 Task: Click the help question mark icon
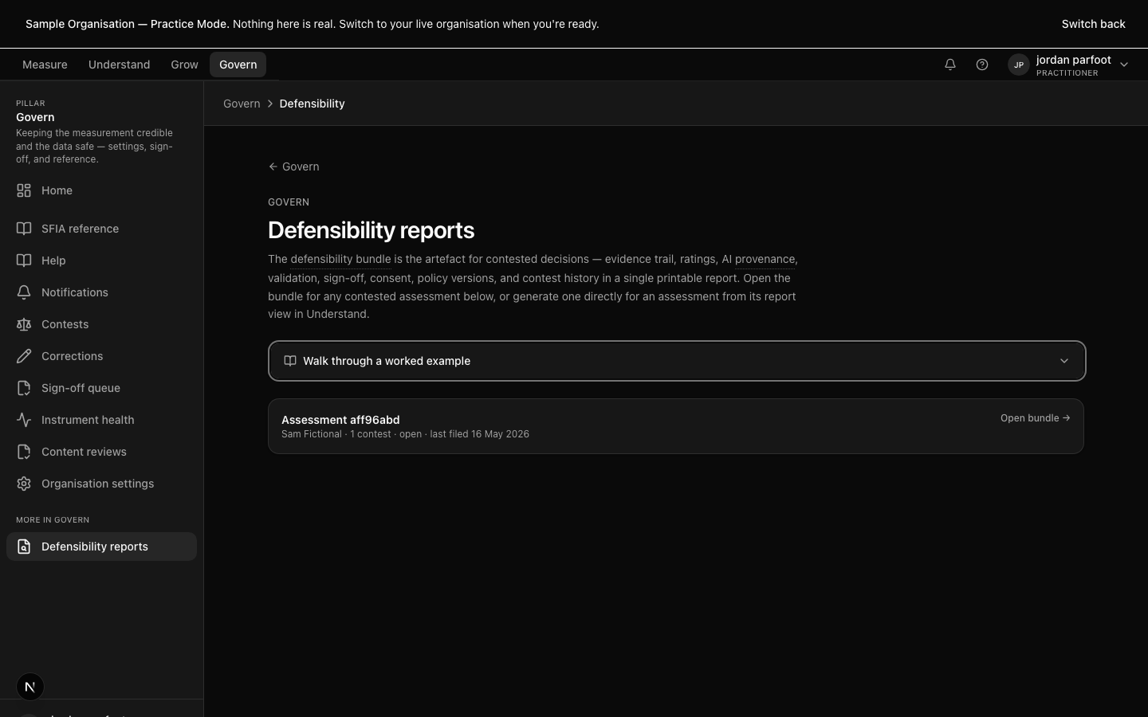pyautogui.click(x=982, y=65)
